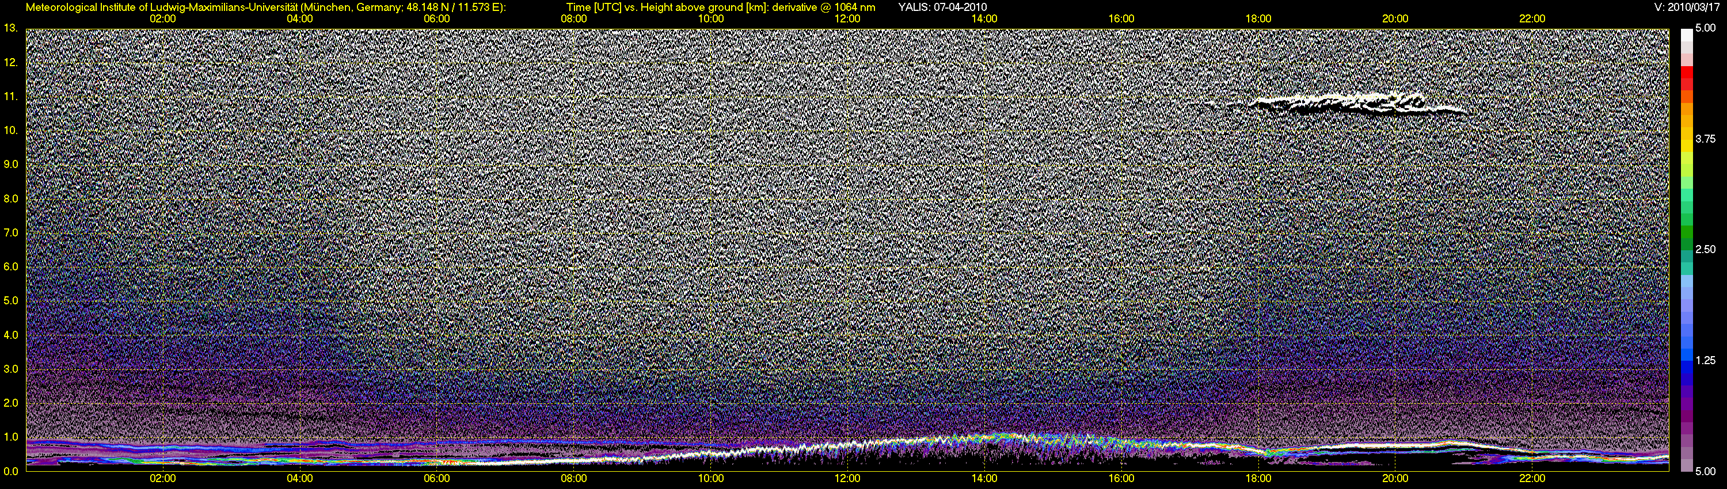This screenshot has width=1727, height=489.
Task: Click the 3.75 color scale label
Action: (1705, 139)
